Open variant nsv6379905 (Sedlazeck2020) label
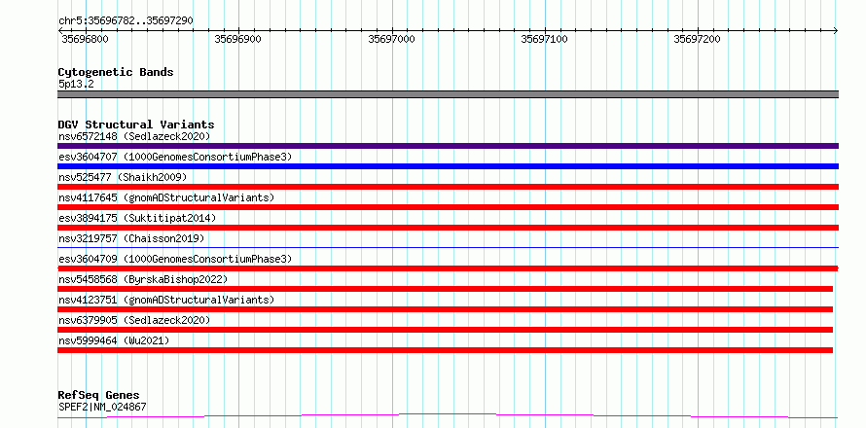 click(134, 320)
